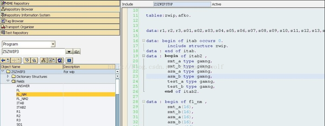Open the back navigation history list

click(8, 60)
